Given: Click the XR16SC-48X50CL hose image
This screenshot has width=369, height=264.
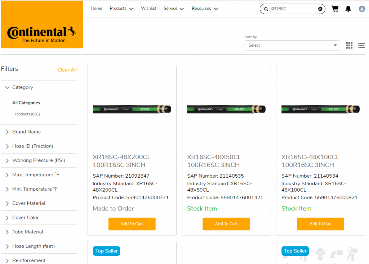Looking at the screenshot, I should pos(226,109).
